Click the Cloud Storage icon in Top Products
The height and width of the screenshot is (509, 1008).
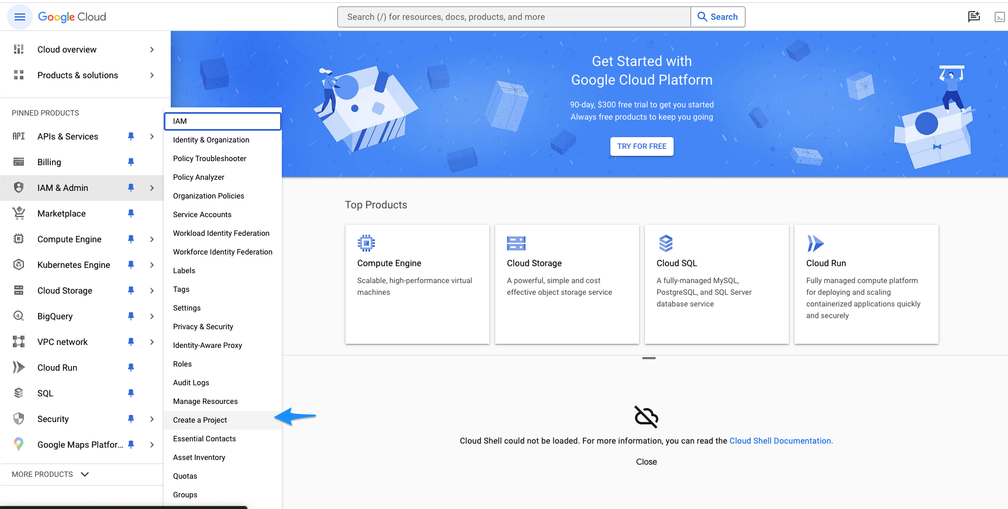(516, 243)
